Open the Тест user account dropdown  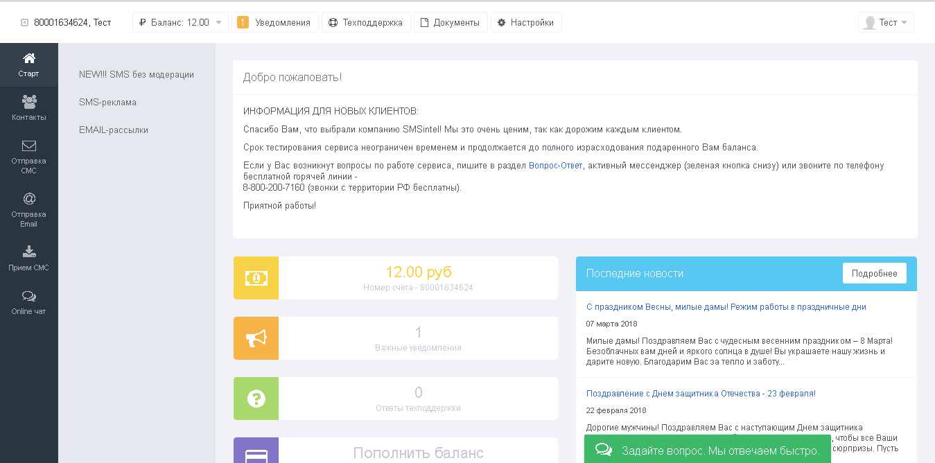point(886,21)
